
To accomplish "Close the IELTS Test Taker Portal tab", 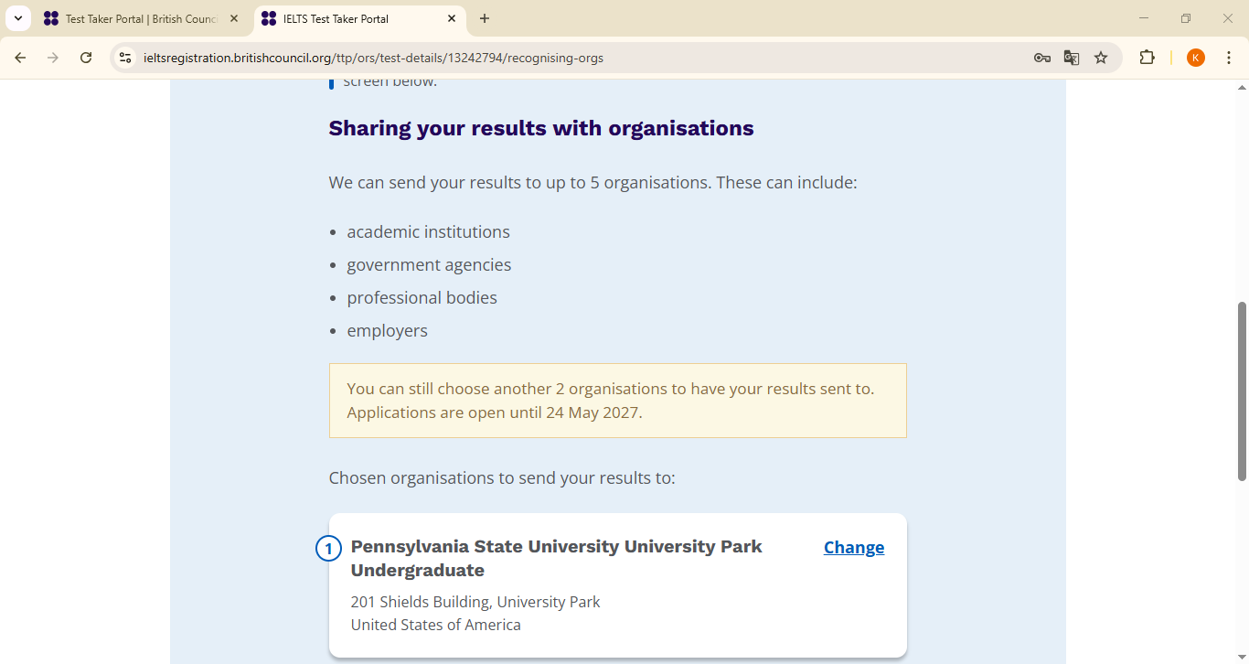I will click(x=452, y=18).
